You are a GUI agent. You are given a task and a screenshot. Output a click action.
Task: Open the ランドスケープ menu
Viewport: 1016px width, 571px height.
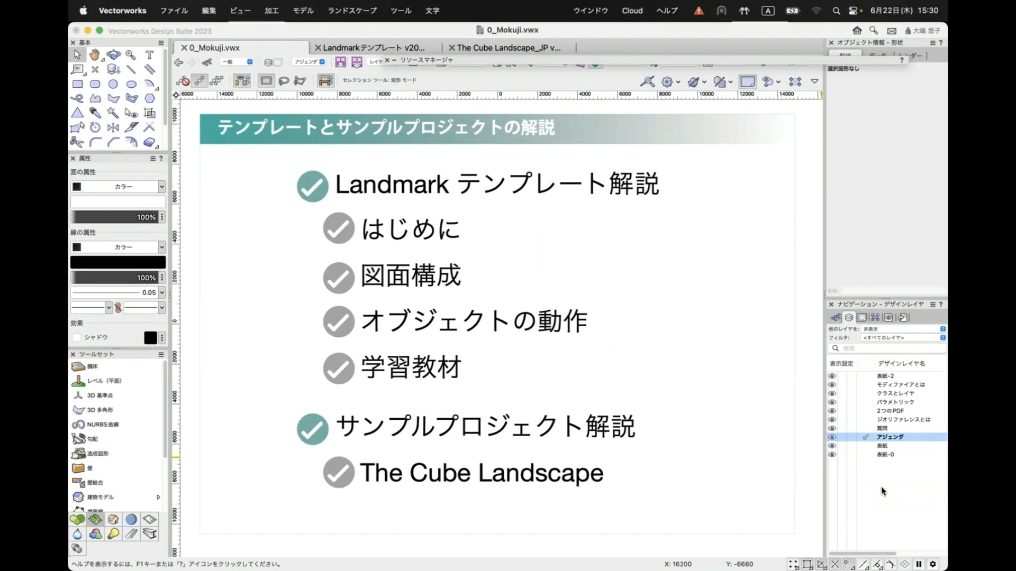tap(352, 11)
